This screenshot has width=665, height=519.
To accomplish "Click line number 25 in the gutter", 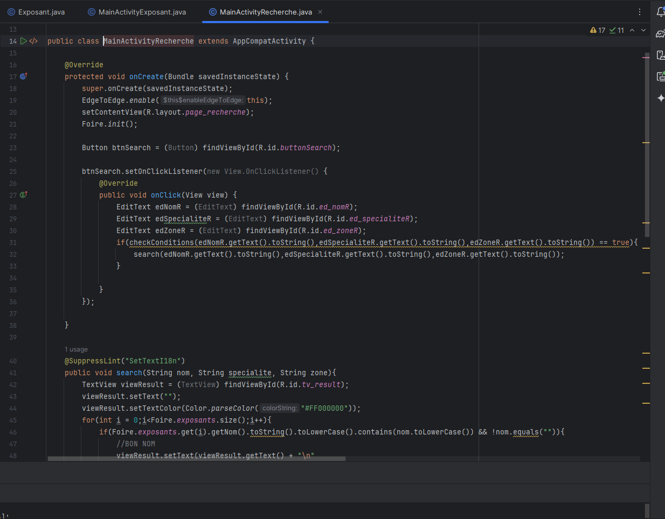I will tap(13, 171).
